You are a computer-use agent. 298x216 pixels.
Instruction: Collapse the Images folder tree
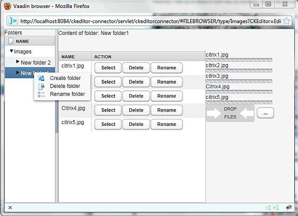pyautogui.click(x=12, y=51)
